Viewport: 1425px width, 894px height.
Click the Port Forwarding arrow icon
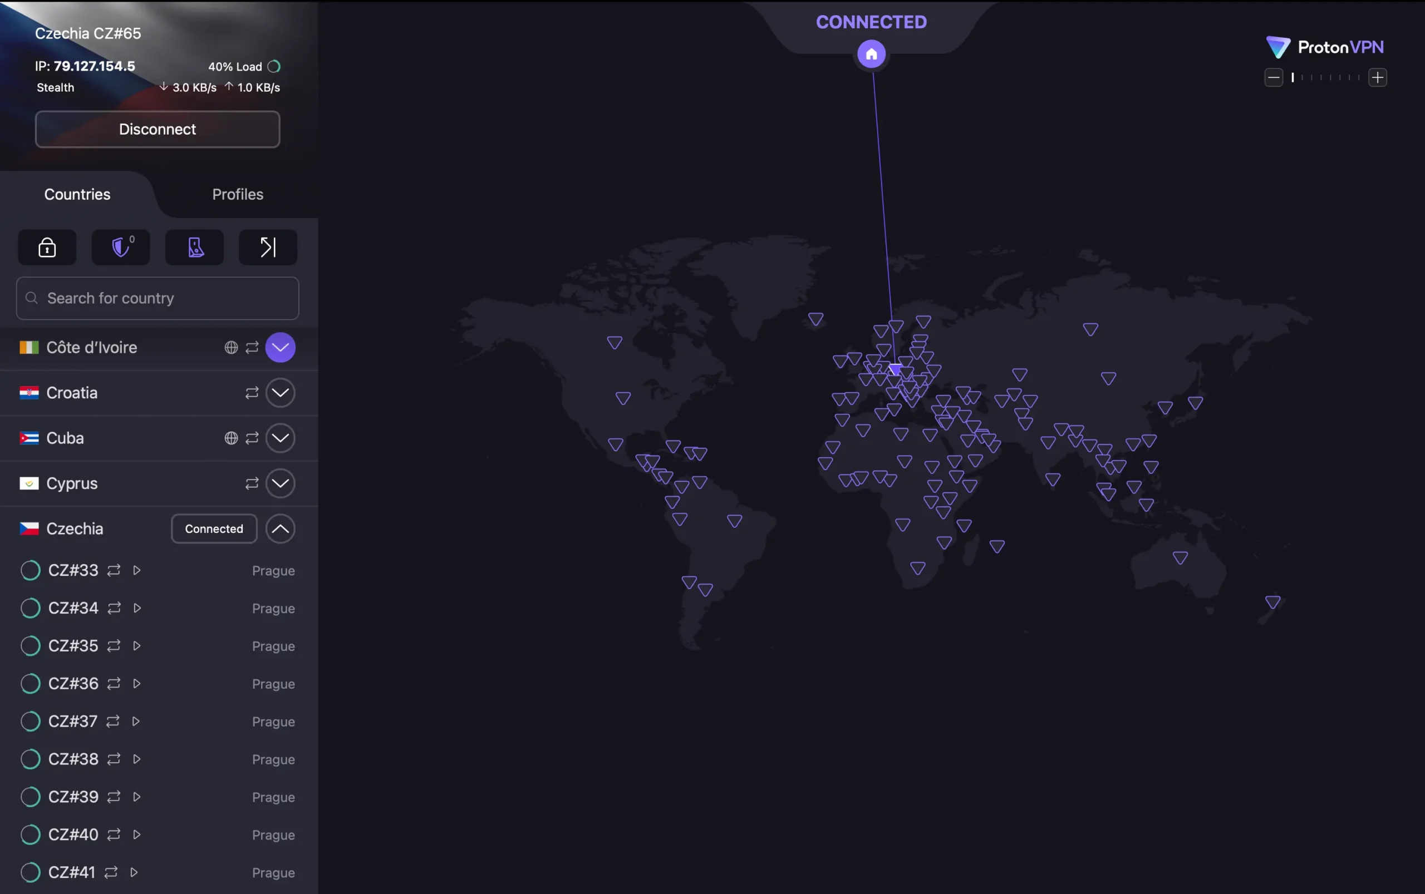(x=268, y=247)
